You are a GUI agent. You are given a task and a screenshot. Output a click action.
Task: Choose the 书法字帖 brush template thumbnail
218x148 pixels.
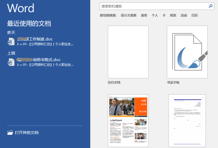[187, 52]
